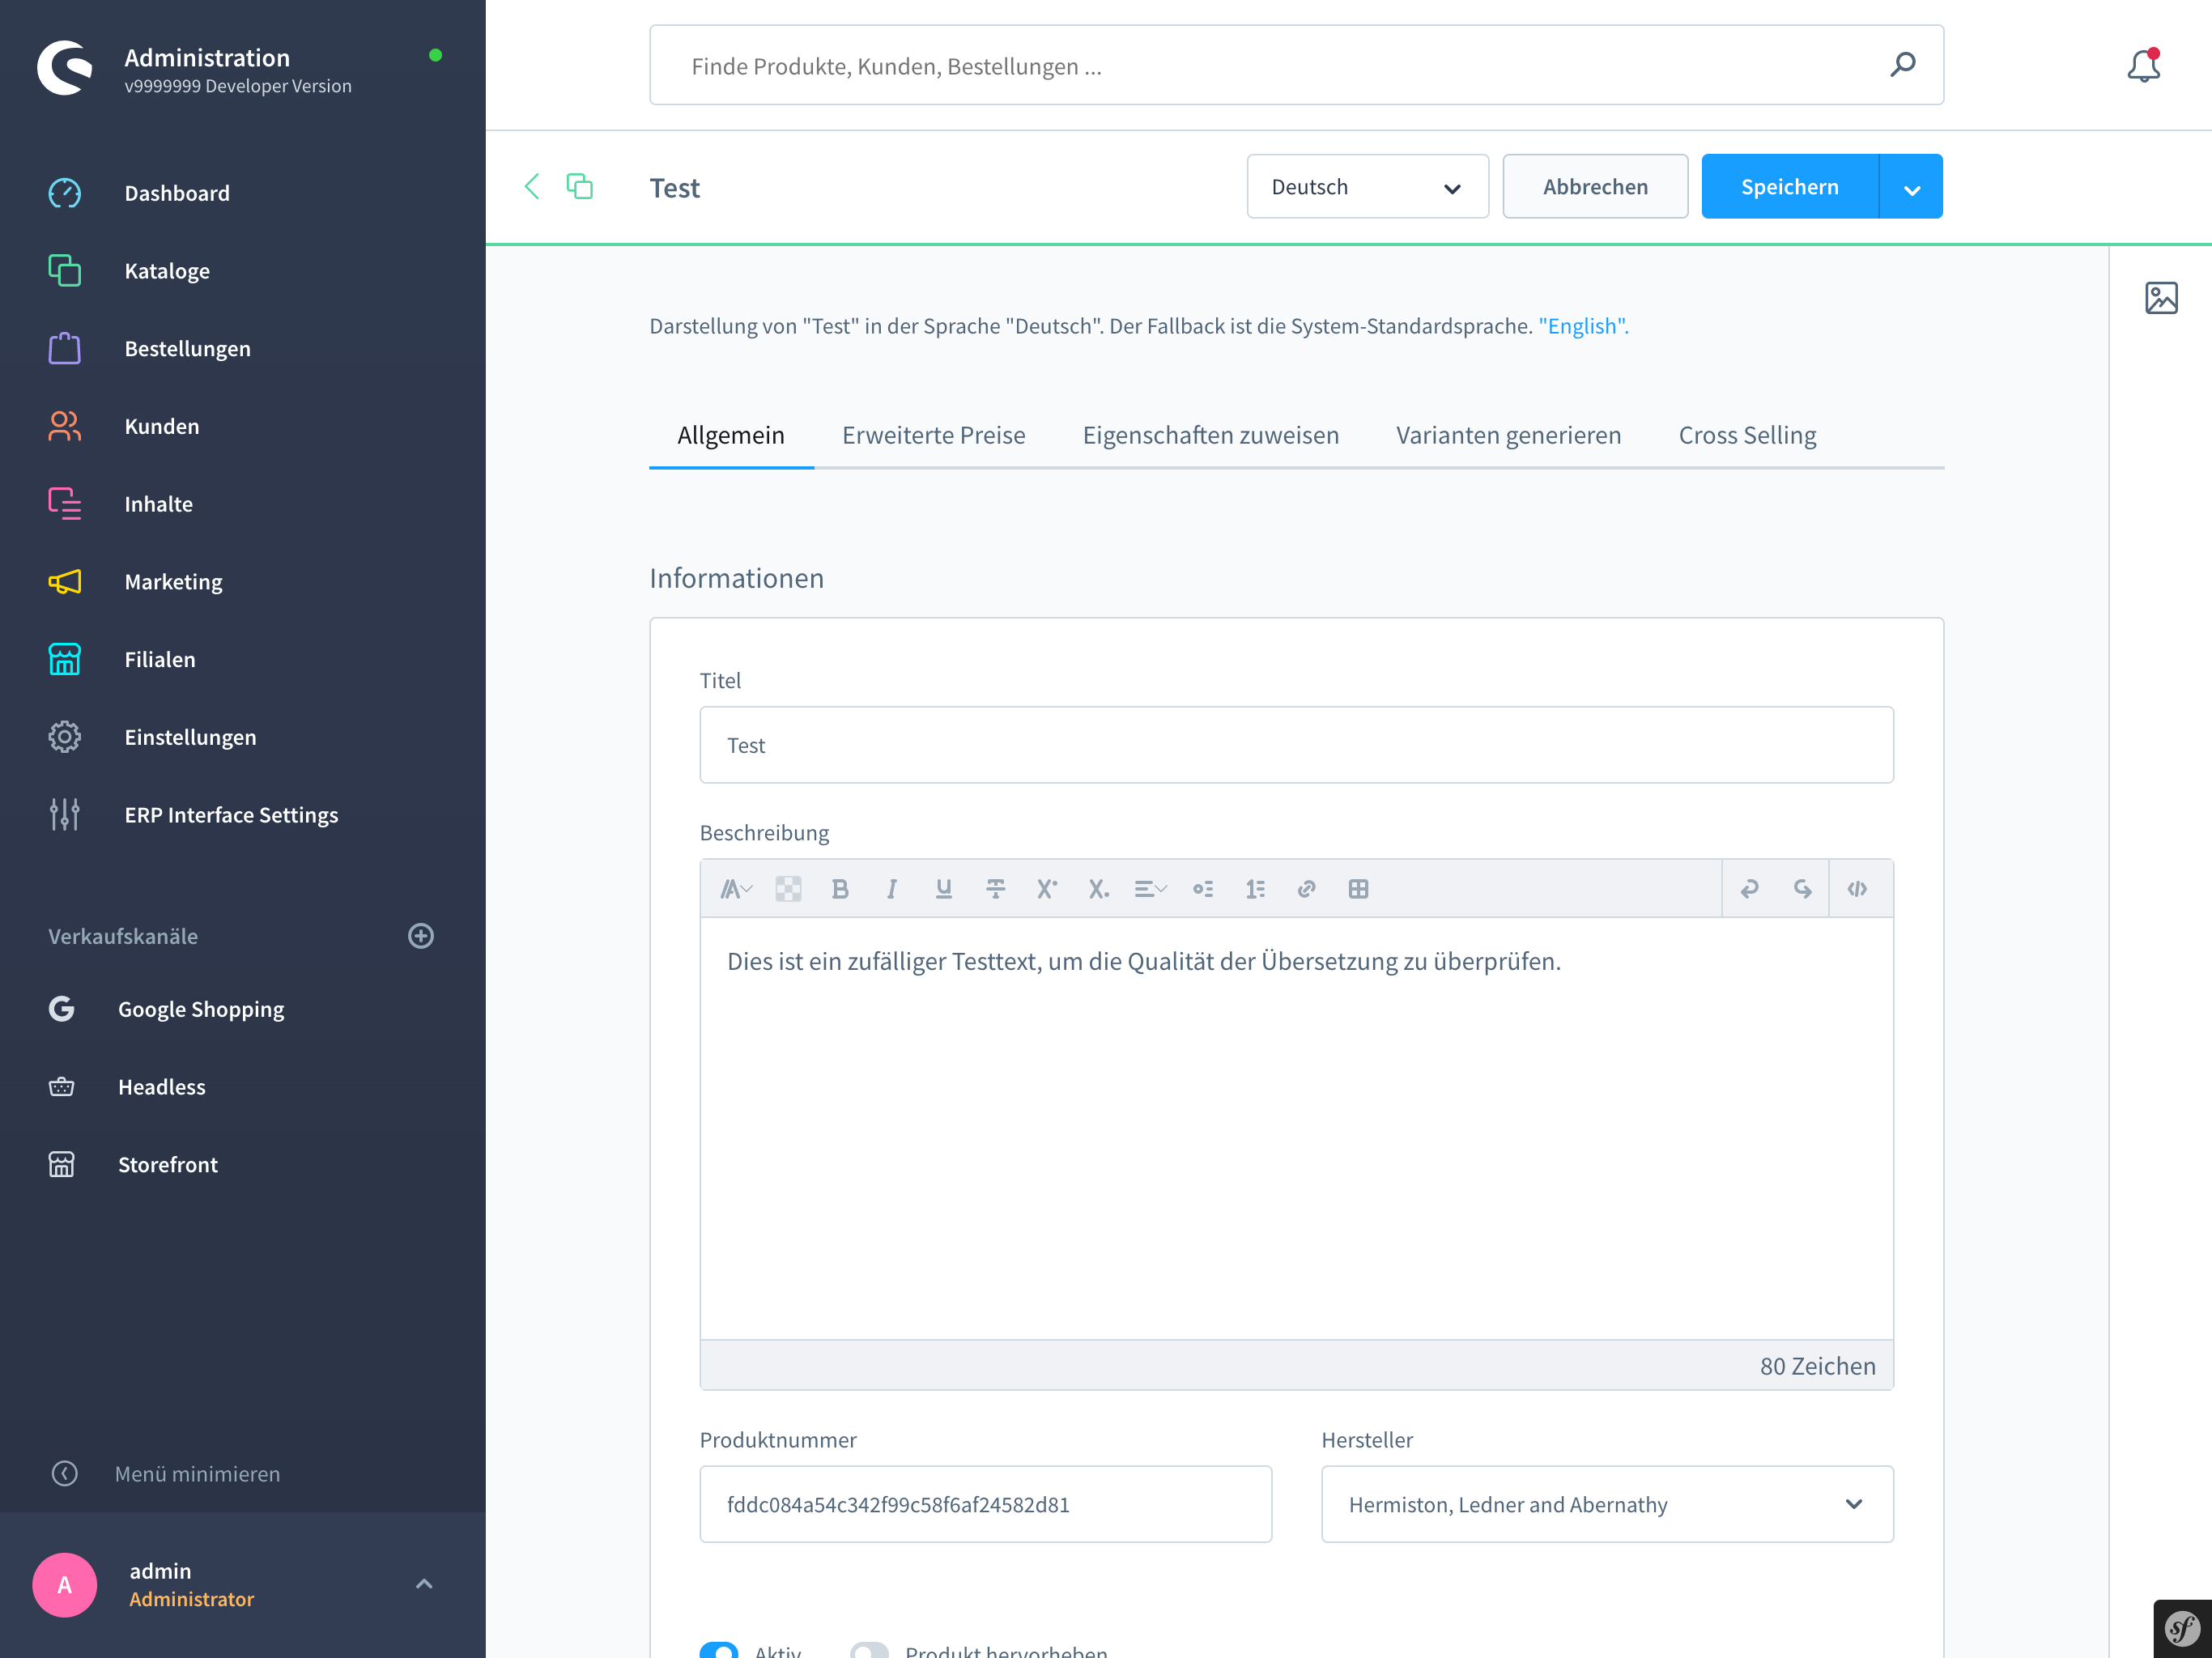Switch to the Erweiterte Preise tab

[934, 436]
